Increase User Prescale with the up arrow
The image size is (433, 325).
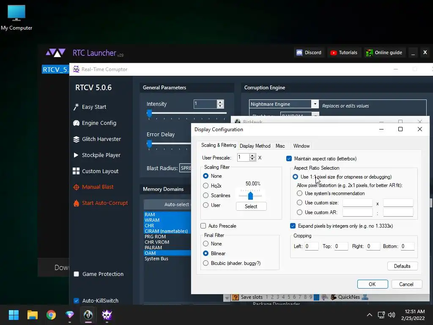tap(252, 156)
